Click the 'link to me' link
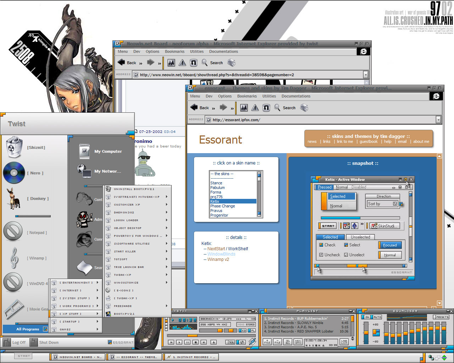This screenshot has height=363, width=454. coord(345,141)
